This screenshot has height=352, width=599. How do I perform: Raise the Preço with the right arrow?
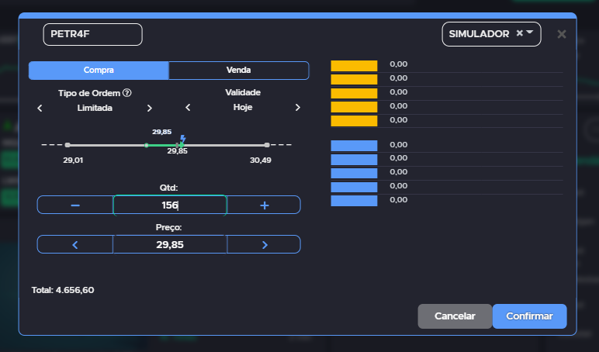(x=265, y=245)
